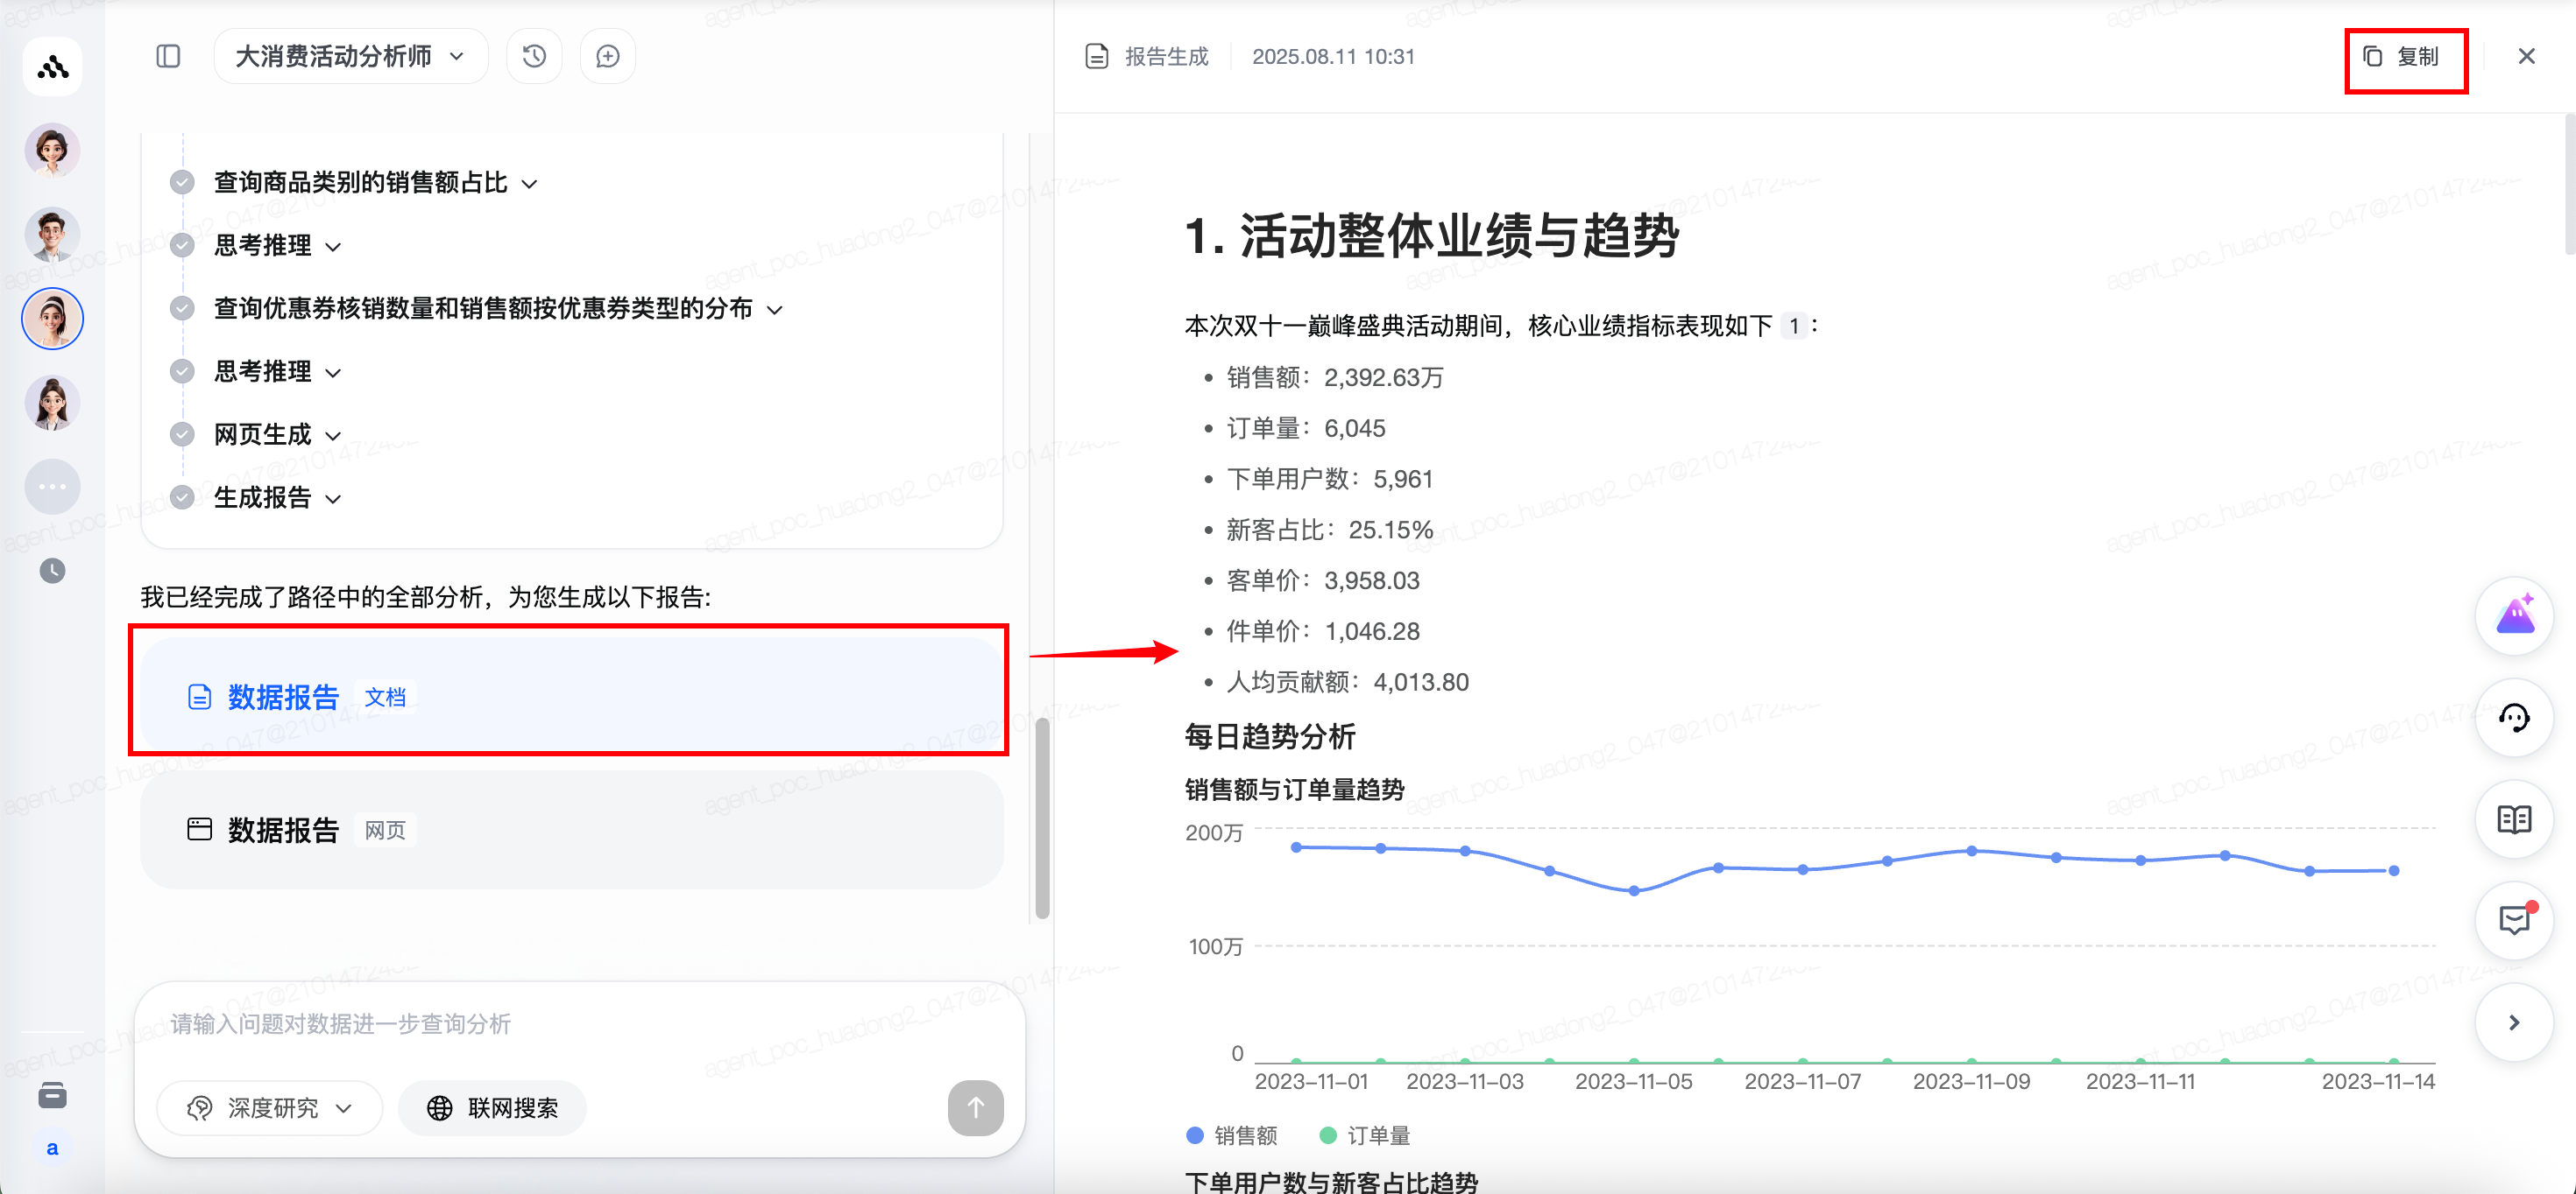Click the send arrow button

[975, 1107]
